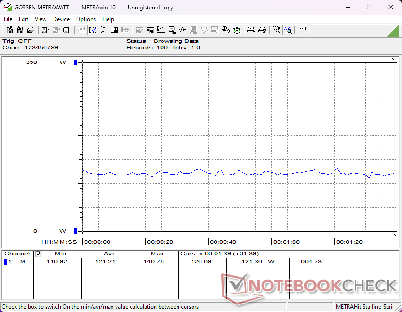The image size is (402, 312).
Task: Open the Device menu
Action: [61, 19]
